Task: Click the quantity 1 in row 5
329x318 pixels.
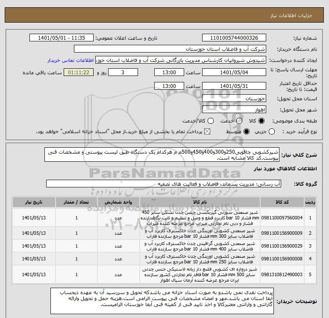Action: [x=76, y=274]
